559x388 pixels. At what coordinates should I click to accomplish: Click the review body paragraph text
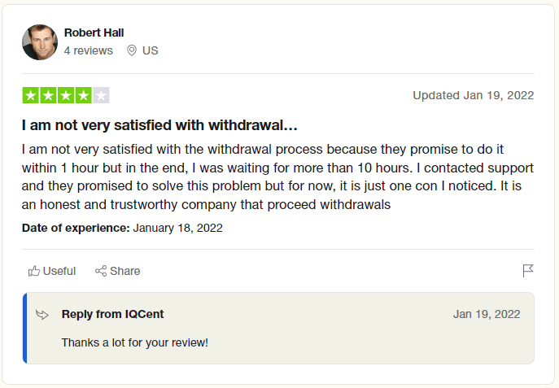click(x=277, y=177)
